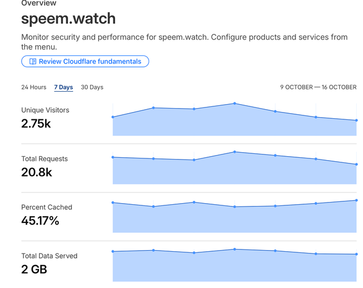
Task: Switch to the 24 Hours tab
Action: (x=34, y=87)
